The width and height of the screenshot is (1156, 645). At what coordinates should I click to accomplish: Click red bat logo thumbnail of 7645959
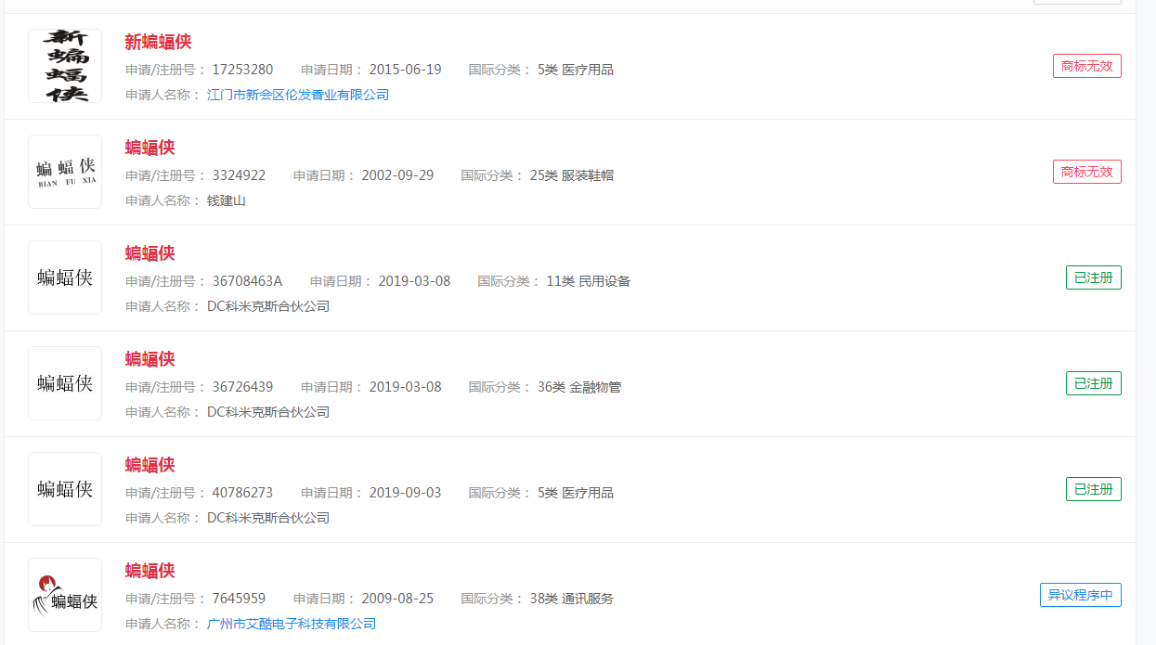(x=65, y=595)
